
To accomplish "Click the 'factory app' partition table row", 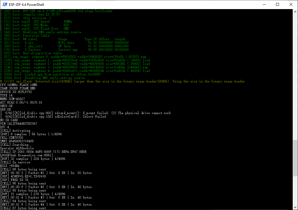I will (65, 50).
